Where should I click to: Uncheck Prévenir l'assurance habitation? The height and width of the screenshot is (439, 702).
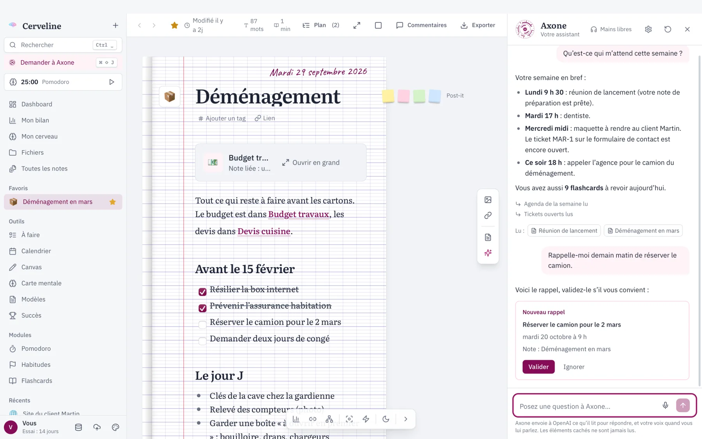[202, 308]
